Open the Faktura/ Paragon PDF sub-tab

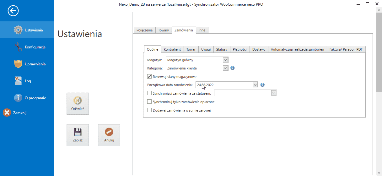(x=346, y=49)
